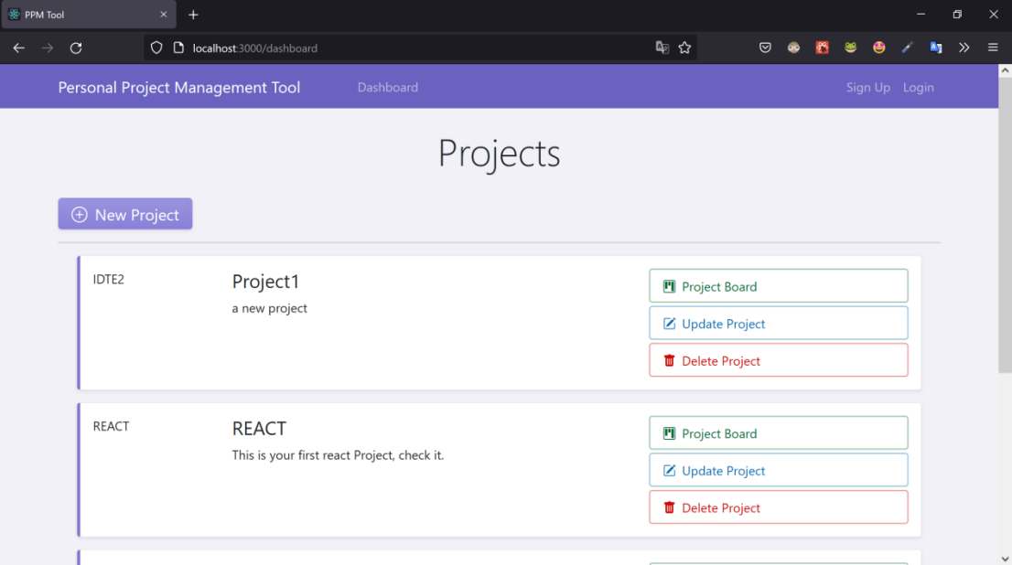Click the pen extension icon
1012x565 pixels.
pyautogui.click(x=907, y=48)
